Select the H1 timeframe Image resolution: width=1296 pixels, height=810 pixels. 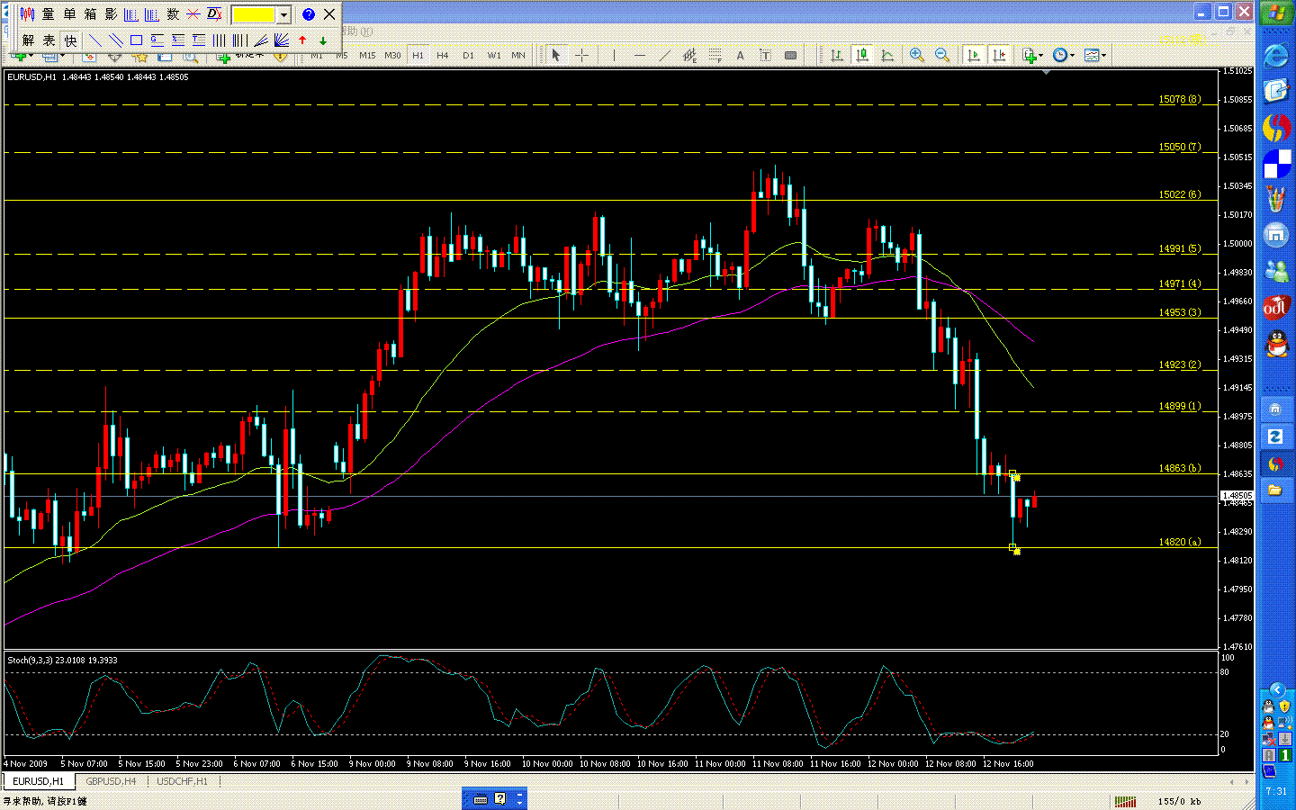click(x=418, y=55)
